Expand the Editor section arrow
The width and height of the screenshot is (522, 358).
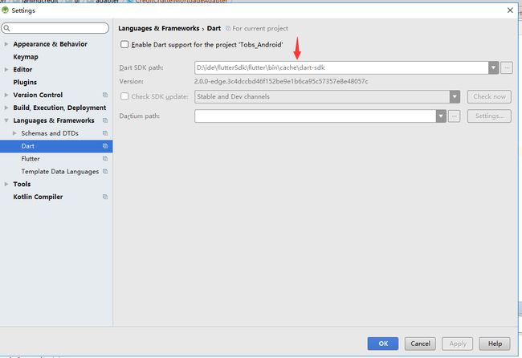pyautogui.click(x=6, y=70)
